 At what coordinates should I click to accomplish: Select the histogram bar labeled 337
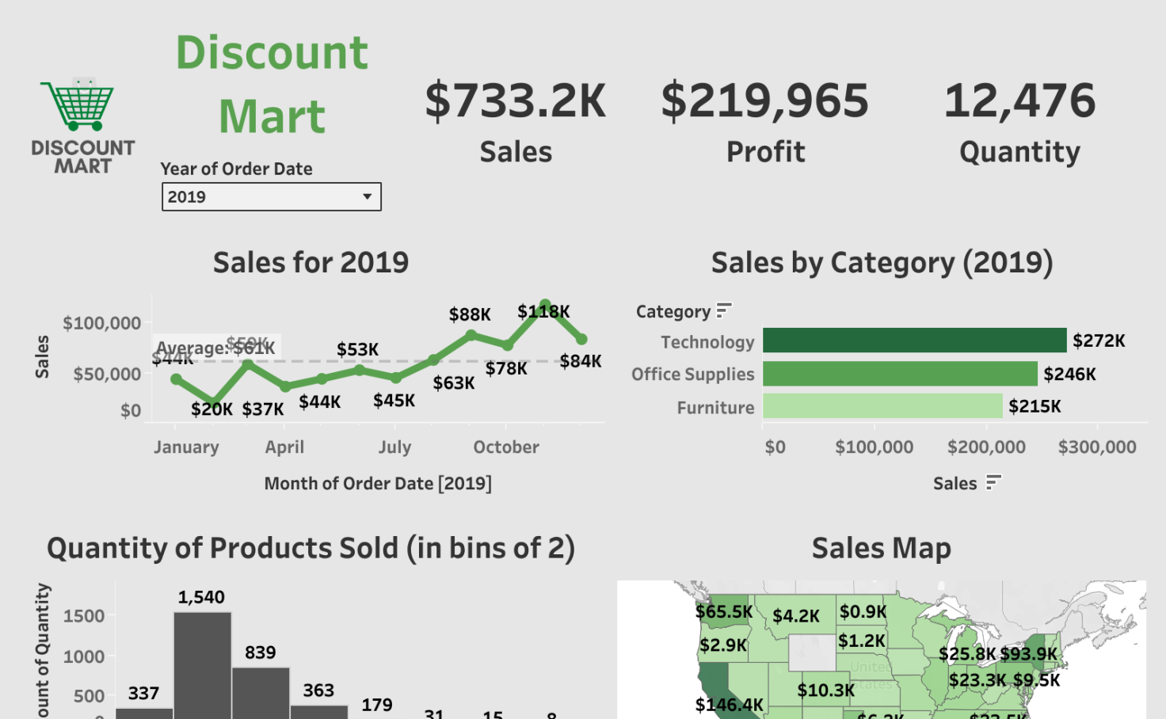[x=144, y=713]
